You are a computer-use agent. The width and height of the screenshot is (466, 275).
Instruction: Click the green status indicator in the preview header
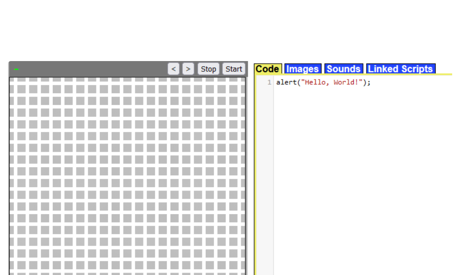(16, 69)
